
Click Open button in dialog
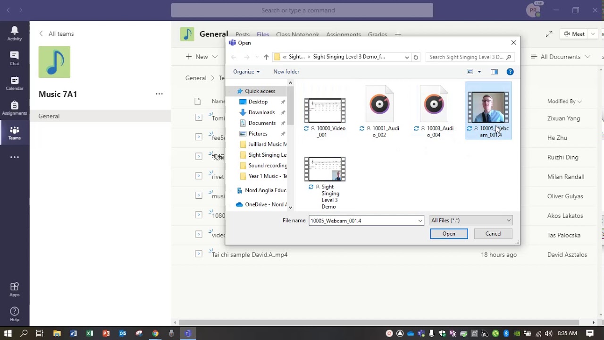[x=449, y=234]
